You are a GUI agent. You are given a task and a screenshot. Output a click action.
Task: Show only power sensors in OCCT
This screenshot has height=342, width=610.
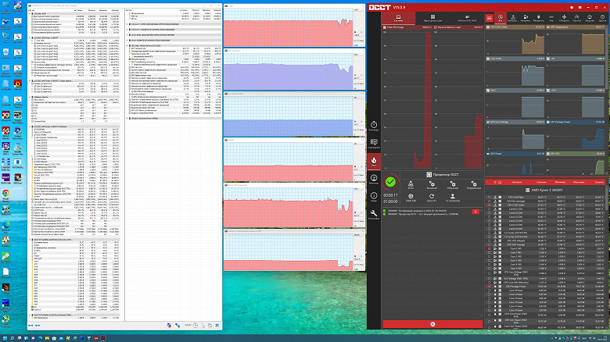(538, 18)
